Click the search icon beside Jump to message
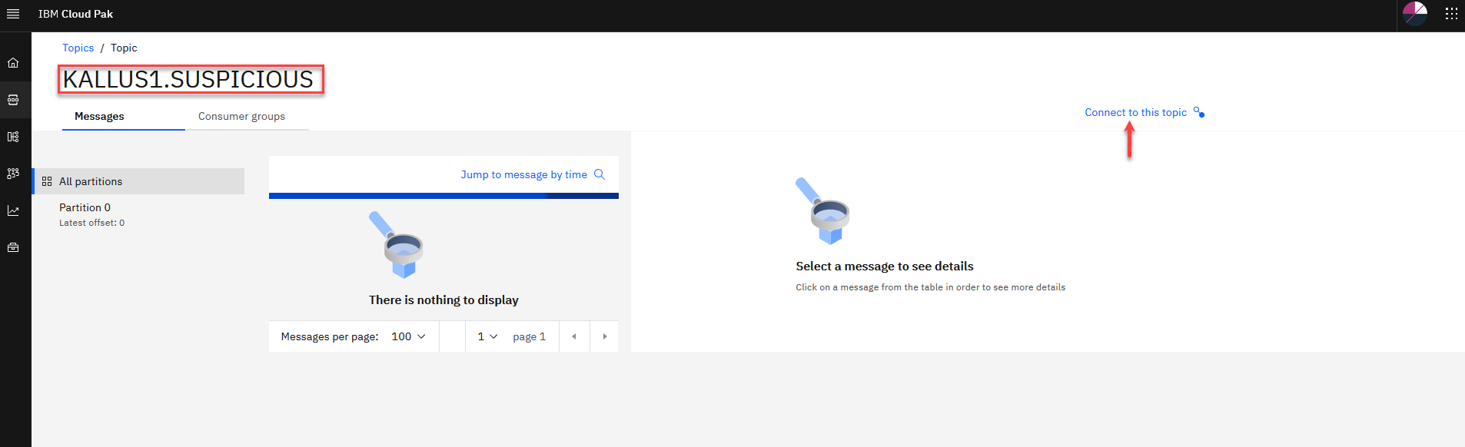1465x447 pixels. point(600,174)
